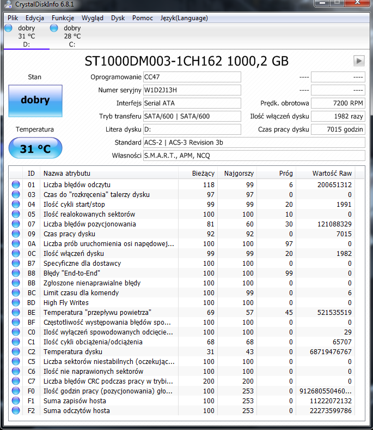Click status orb for attribute C7

pos(16,381)
